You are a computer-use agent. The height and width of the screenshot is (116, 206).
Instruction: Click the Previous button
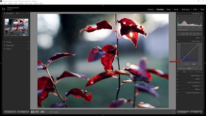tap(183, 112)
